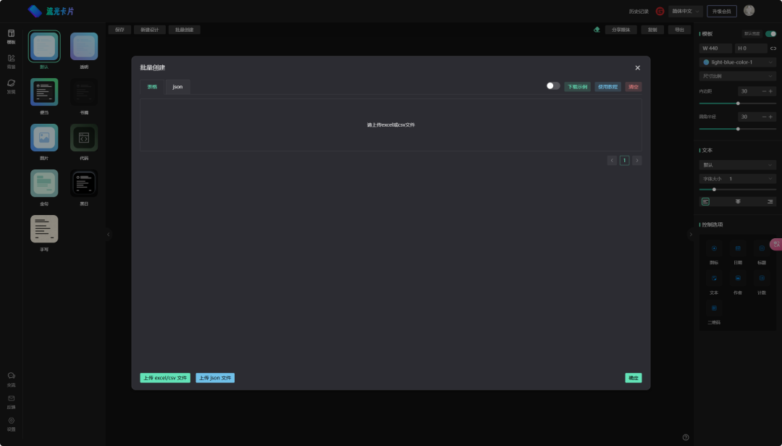This screenshot has width=782, height=446.
Task: Select the 代码 code template icon
Action: tap(84, 138)
